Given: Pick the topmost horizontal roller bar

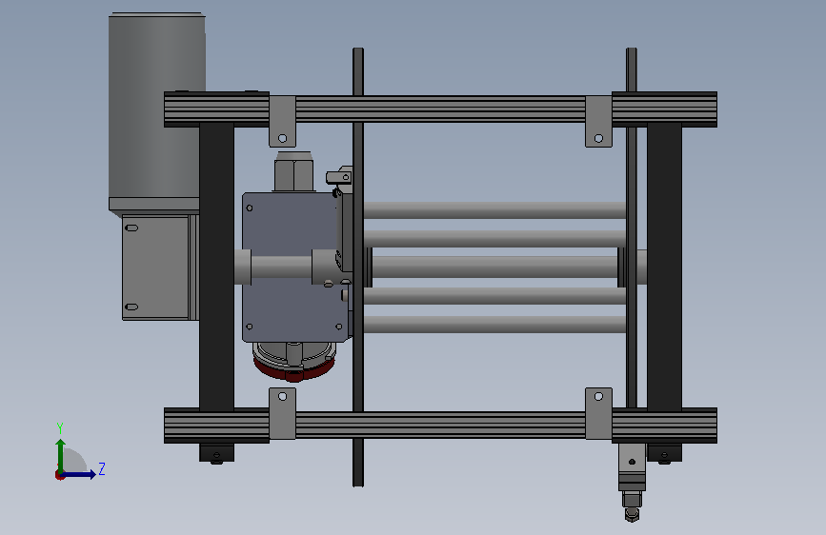Looking at the screenshot, I should click(x=494, y=210).
